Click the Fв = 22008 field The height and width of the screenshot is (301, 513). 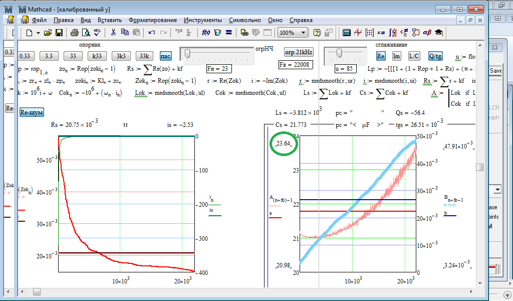[295, 65]
